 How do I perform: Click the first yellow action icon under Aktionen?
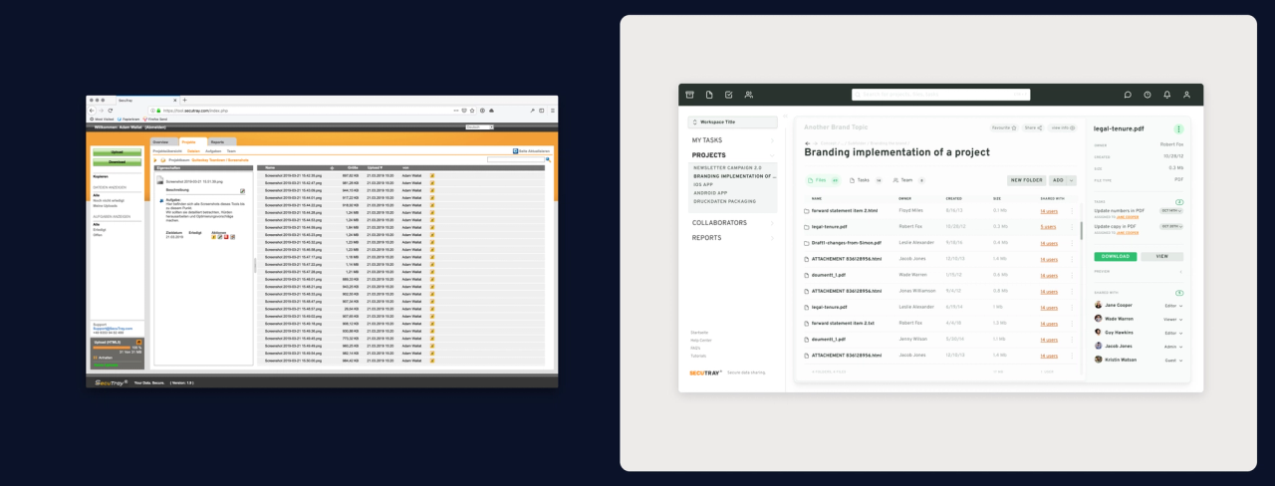pos(213,237)
